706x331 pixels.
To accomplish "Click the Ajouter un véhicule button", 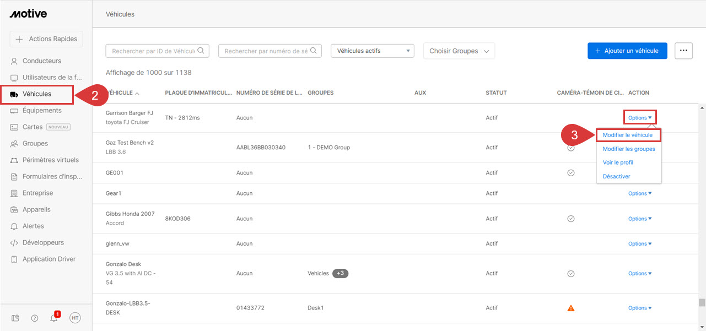I will (627, 50).
